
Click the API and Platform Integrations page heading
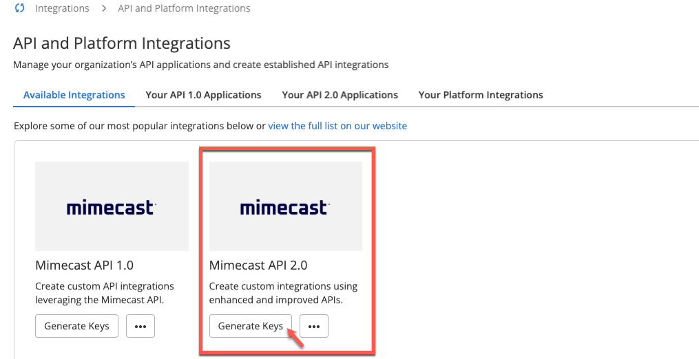click(x=122, y=43)
